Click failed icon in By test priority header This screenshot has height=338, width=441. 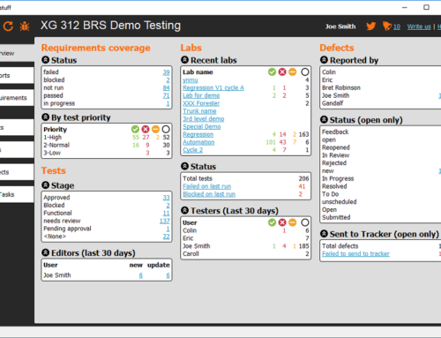tap(146, 129)
